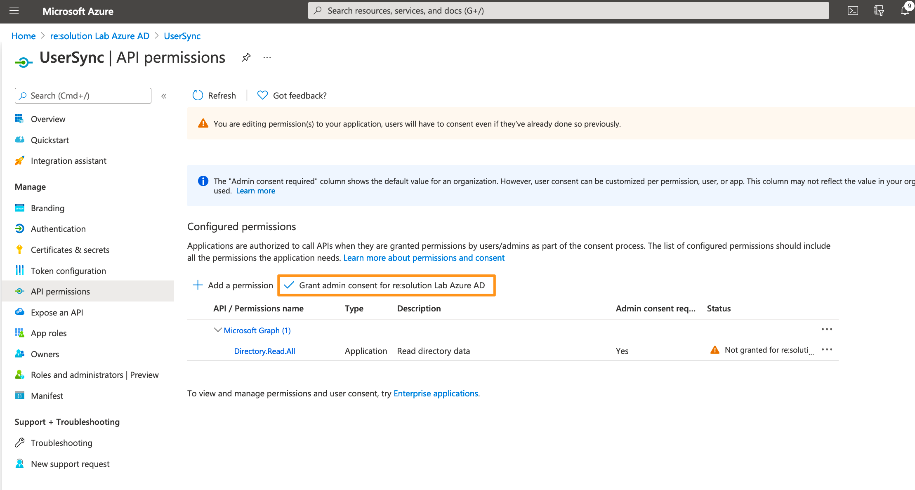Screen dimensions: 915x490
Task: Click the Manifest icon
Action: click(19, 396)
